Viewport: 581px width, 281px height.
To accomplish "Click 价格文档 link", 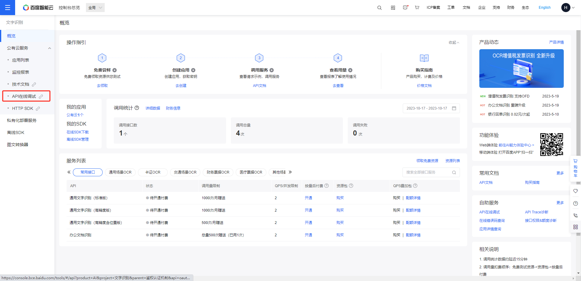I will pyautogui.click(x=424, y=86).
